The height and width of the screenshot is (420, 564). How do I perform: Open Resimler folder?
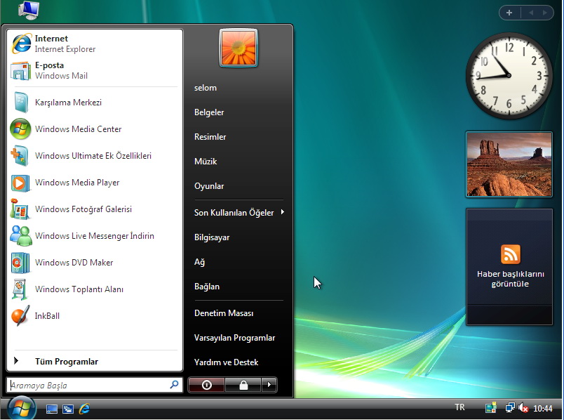(x=210, y=136)
